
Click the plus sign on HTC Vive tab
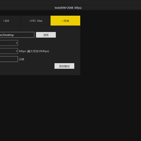(30, 21)
